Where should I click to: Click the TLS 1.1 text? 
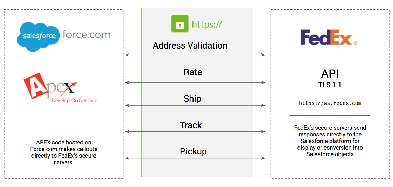pyautogui.click(x=330, y=85)
